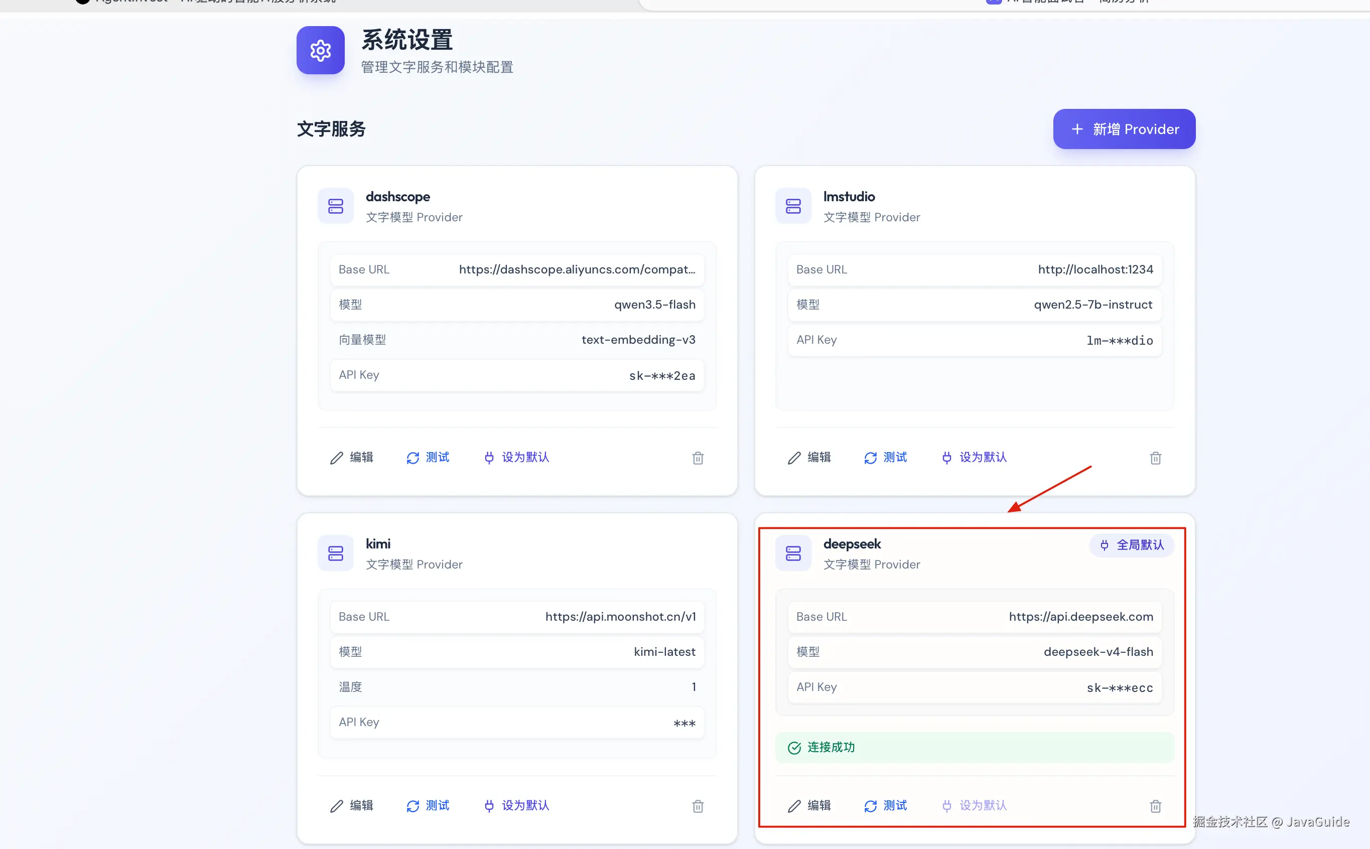Click the test refresh icon on deepseek card

(871, 805)
